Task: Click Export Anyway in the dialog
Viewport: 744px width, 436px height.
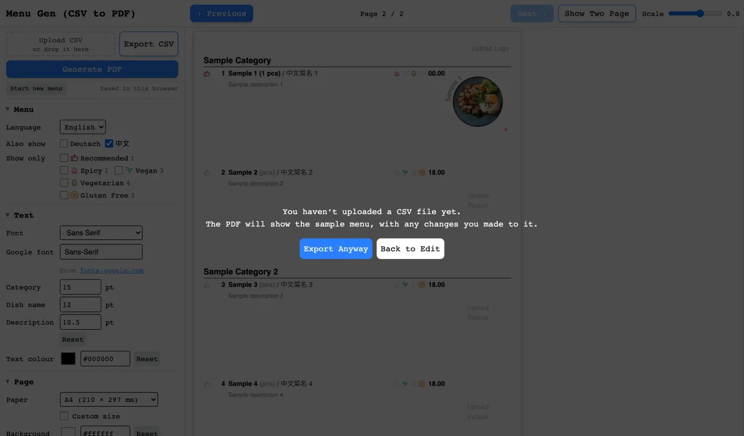Action: (336, 249)
